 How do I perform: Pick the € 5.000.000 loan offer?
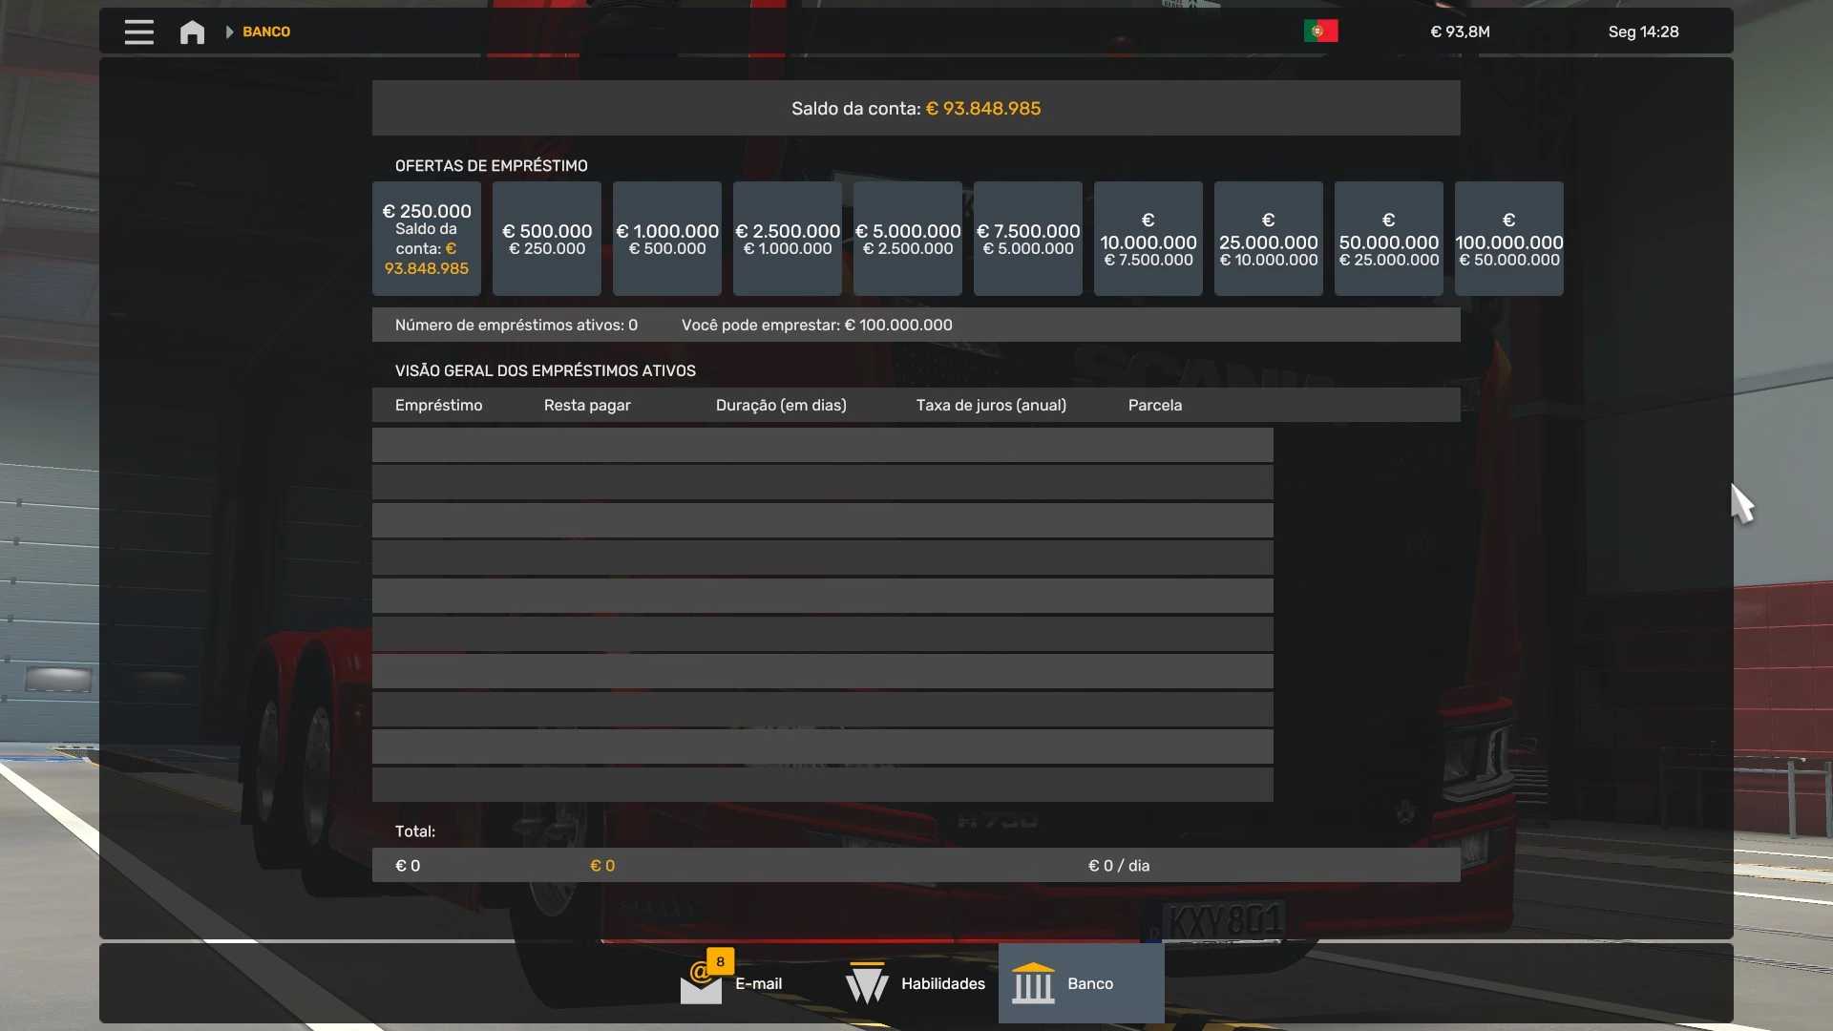coord(908,239)
